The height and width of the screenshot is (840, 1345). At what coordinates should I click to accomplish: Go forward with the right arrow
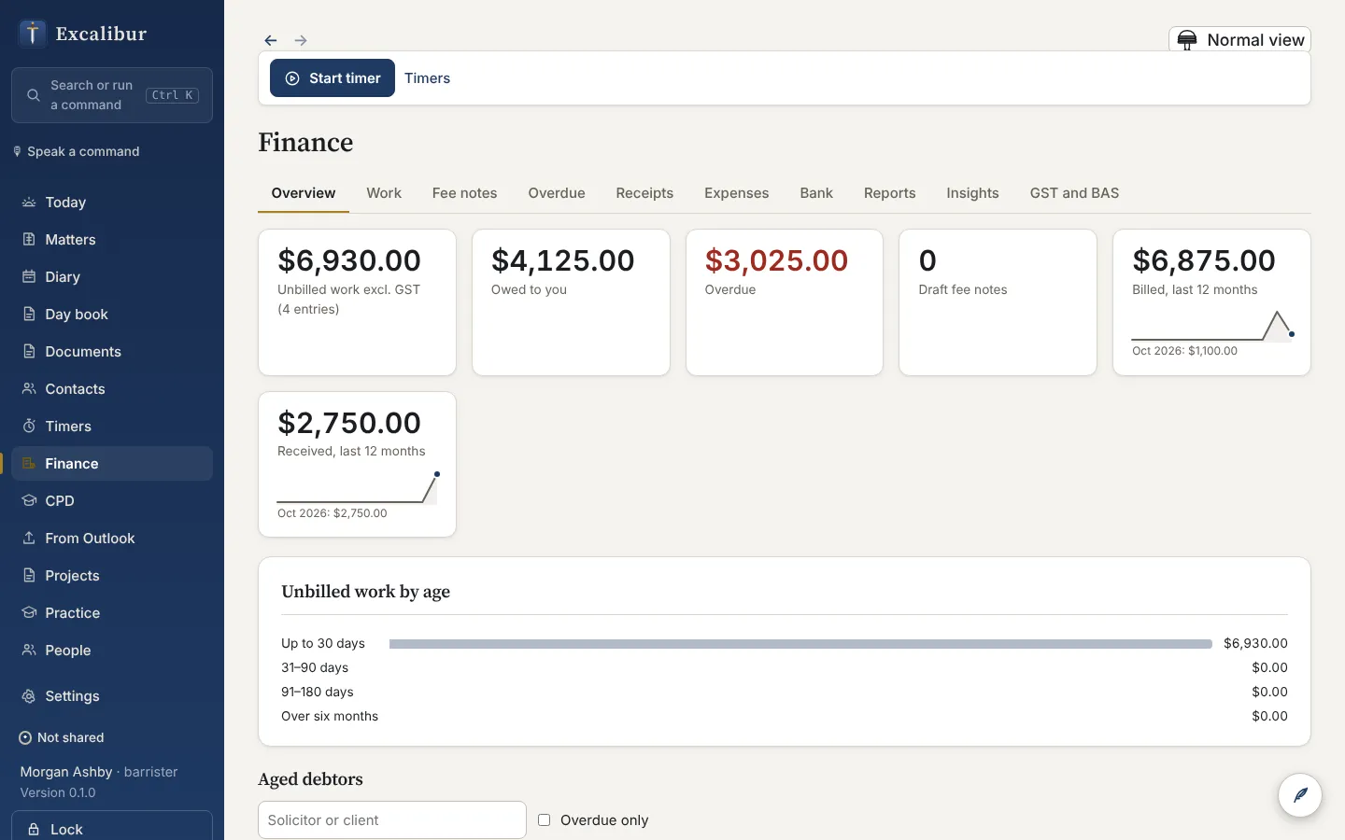point(301,40)
